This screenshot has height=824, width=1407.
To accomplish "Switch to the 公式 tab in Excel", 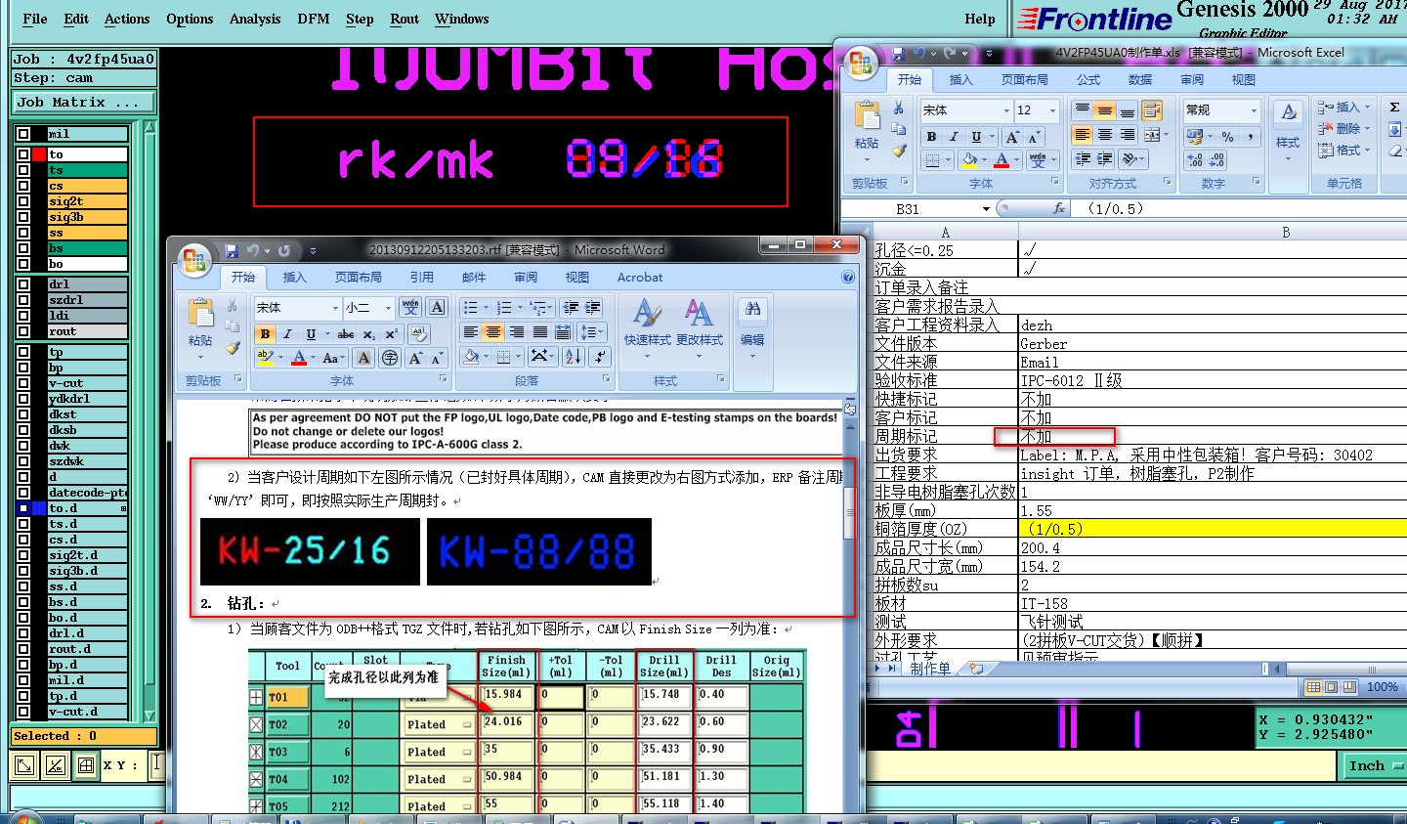I will (1088, 80).
